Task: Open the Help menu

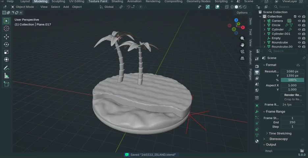Action: point(10,1)
